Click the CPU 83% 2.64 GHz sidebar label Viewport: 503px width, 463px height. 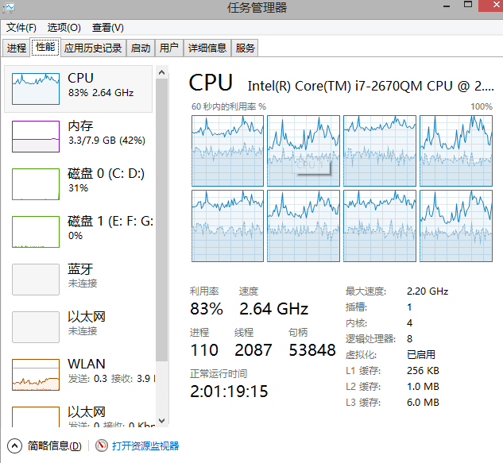coord(101,85)
